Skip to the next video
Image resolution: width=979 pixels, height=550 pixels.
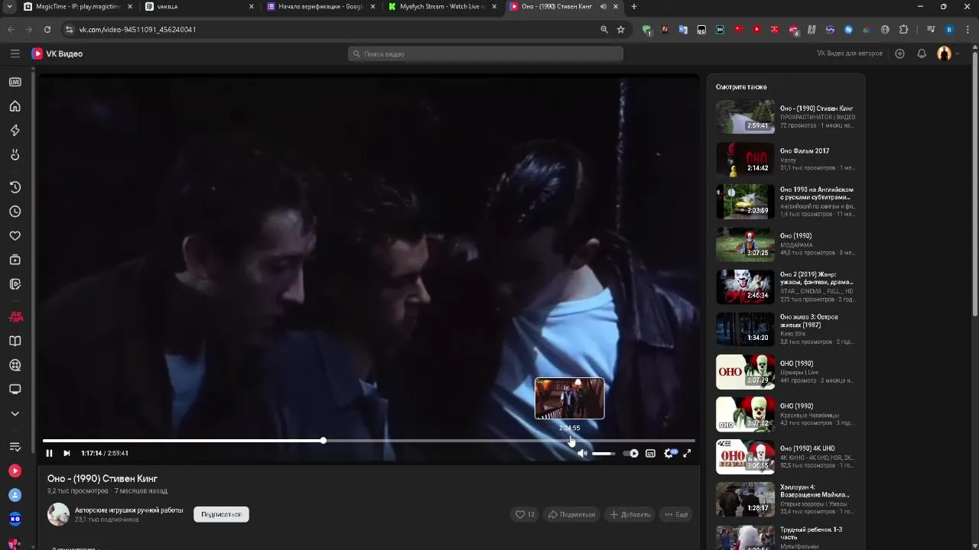coord(67,453)
